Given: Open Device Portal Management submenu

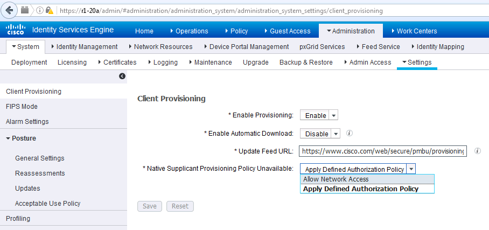Looking at the screenshot, I should (x=246, y=47).
